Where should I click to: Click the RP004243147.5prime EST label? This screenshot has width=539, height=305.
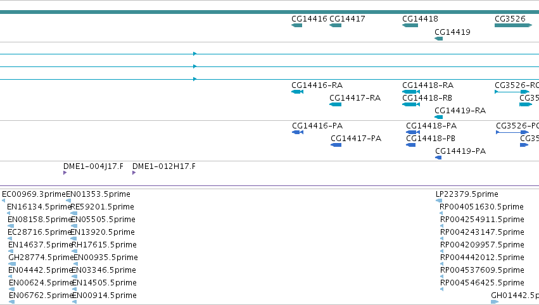click(482, 232)
